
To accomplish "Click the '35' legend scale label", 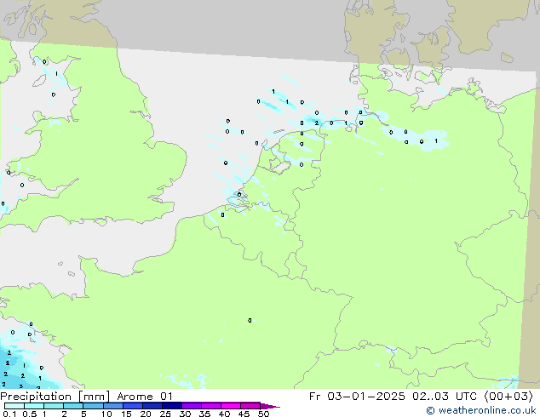I will point(204,414).
